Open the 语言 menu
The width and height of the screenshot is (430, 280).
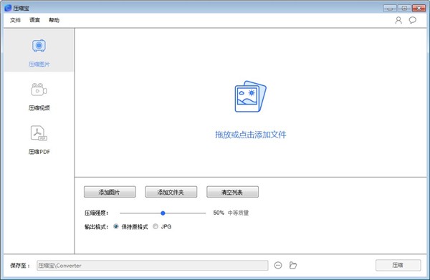[x=34, y=20]
